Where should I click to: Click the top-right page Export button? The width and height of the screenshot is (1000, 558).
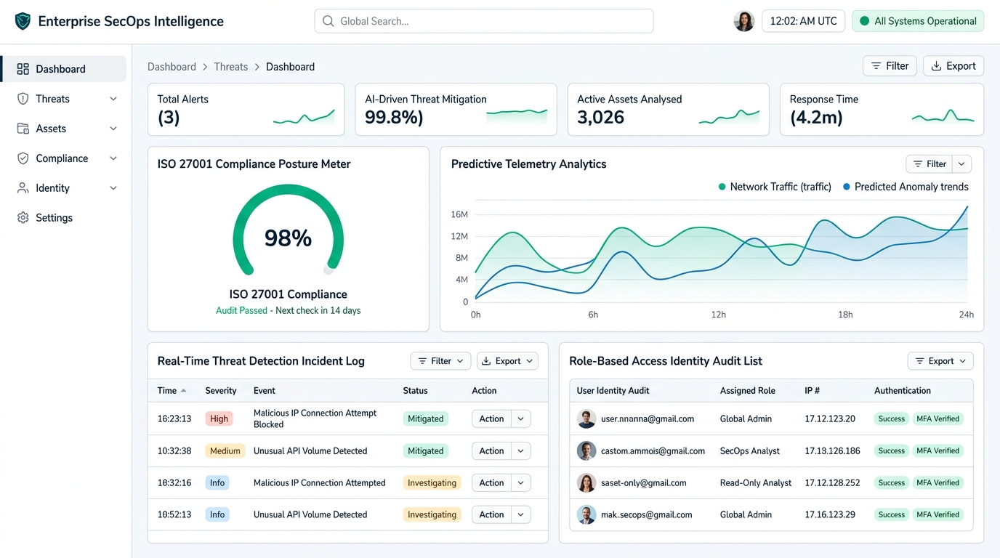pos(953,66)
